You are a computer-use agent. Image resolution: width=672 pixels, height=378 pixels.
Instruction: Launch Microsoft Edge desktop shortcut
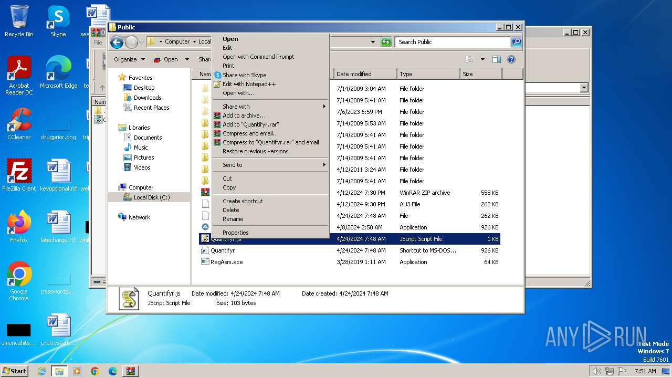click(58, 72)
